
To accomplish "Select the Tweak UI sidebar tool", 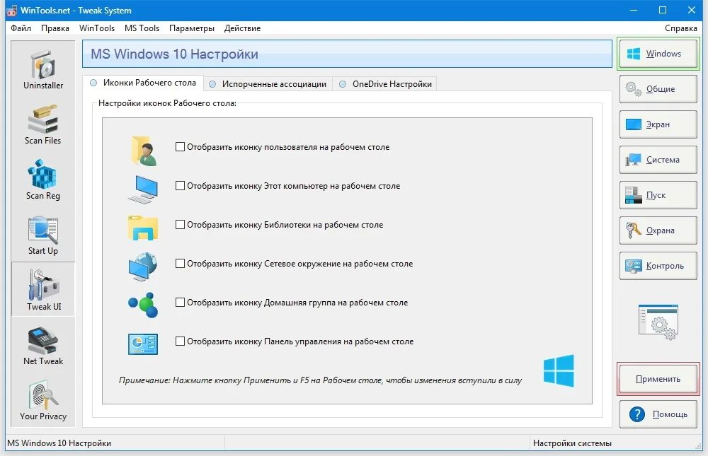I will coord(43,289).
